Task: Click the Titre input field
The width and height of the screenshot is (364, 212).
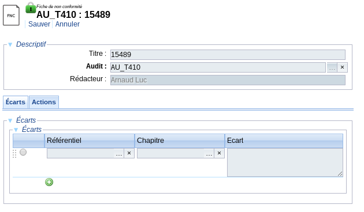Action: [228, 55]
